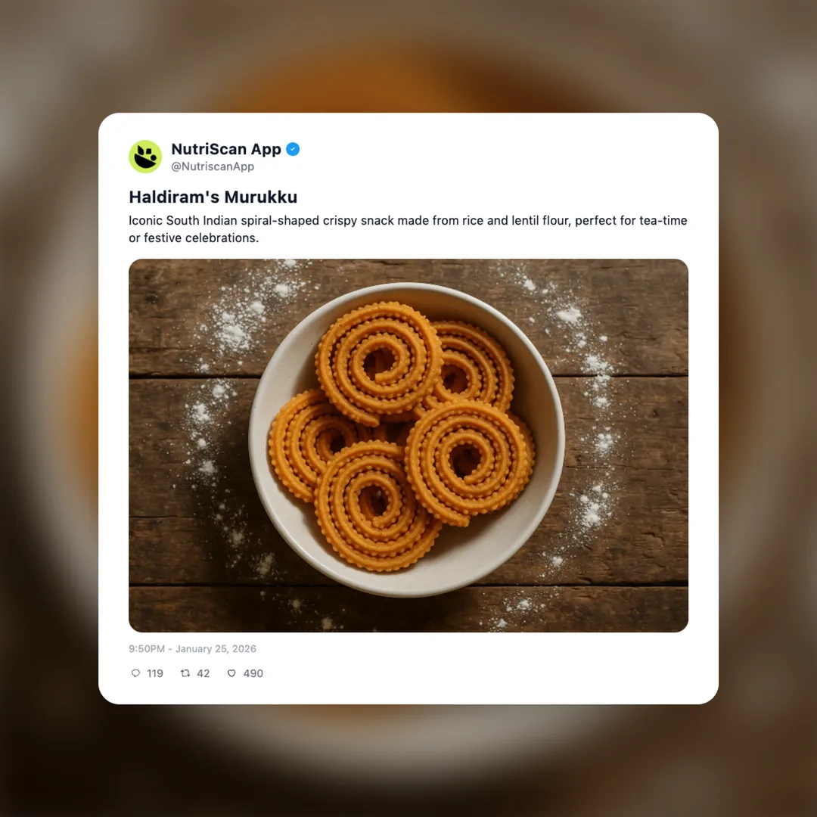Tap the heart to unlike the post

tap(231, 673)
